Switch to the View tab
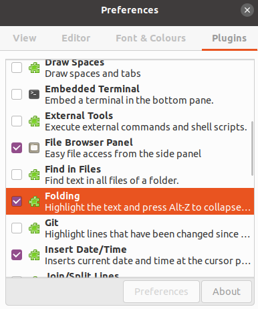The height and width of the screenshot is (309, 258). (25, 38)
